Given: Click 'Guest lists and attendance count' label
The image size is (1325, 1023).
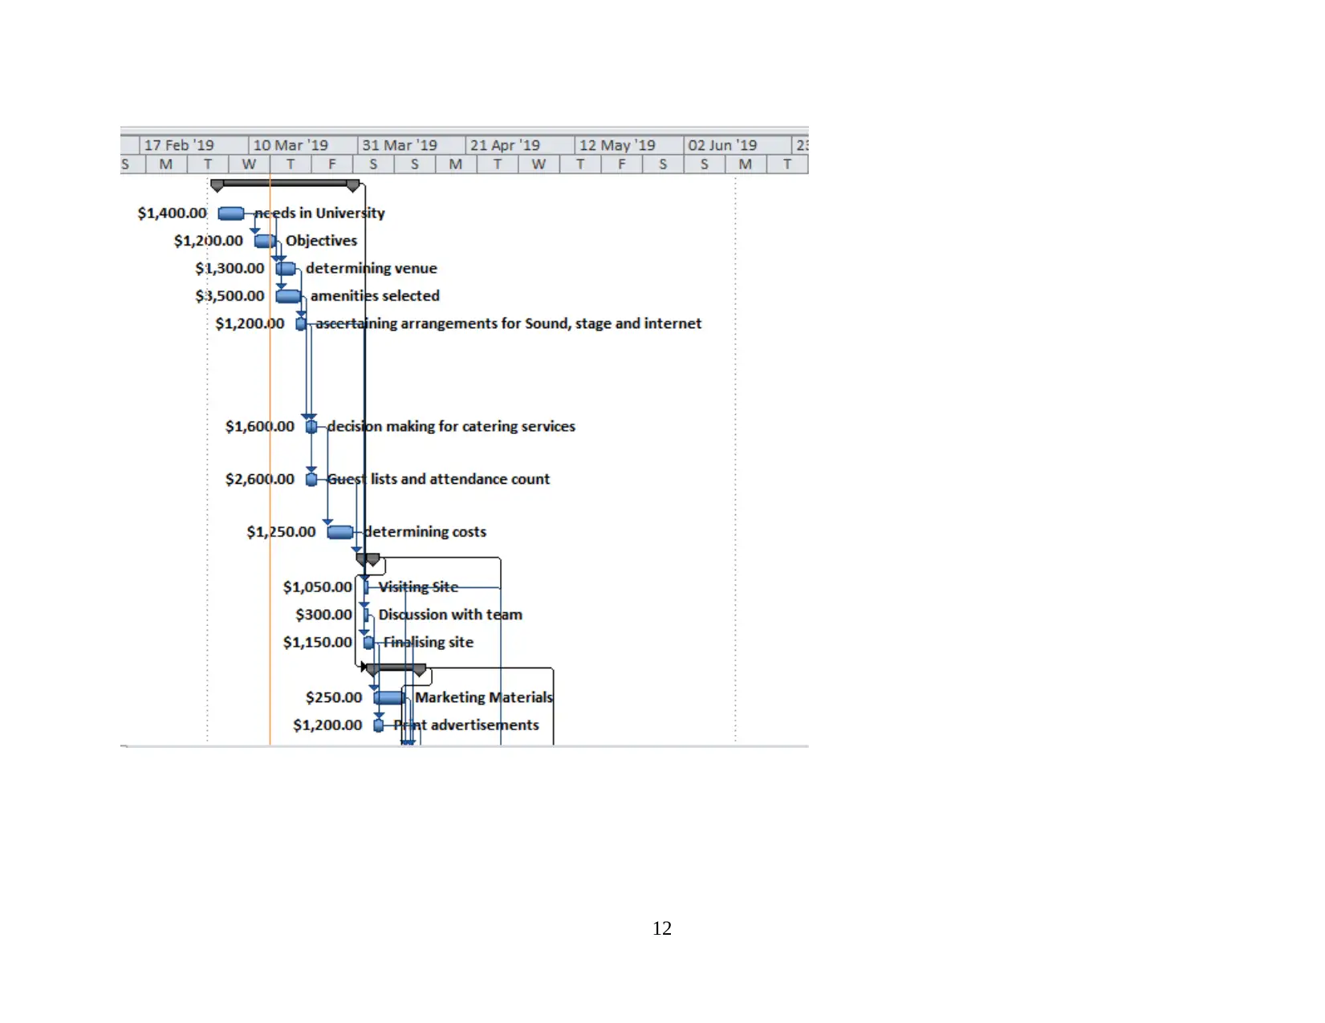Looking at the screenshot, I should pos(439,479).
